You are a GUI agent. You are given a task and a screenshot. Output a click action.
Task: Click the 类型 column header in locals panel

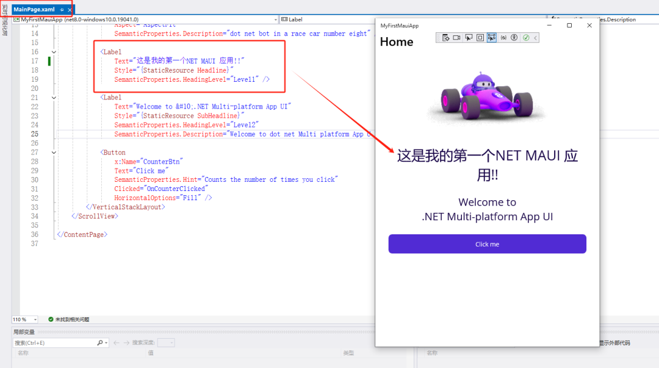click(x=348, y=353)
